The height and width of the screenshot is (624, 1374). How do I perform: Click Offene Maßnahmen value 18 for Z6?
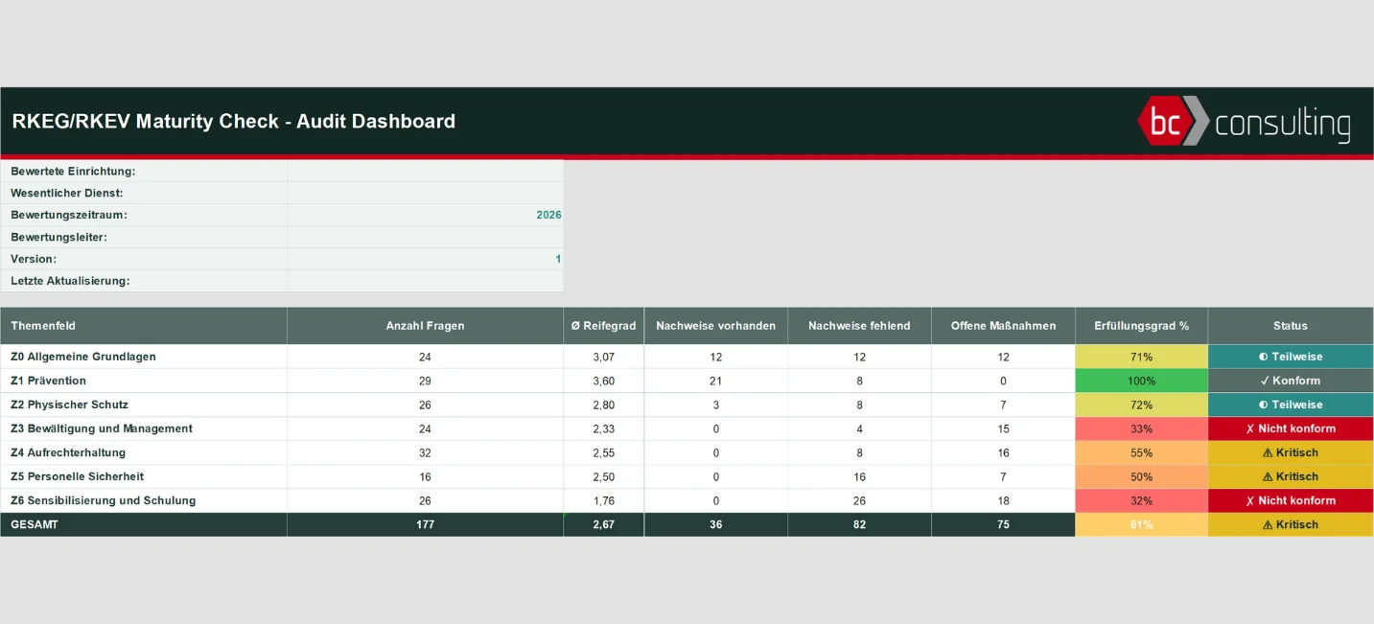pyautogui.click(x=1003, y=500)
